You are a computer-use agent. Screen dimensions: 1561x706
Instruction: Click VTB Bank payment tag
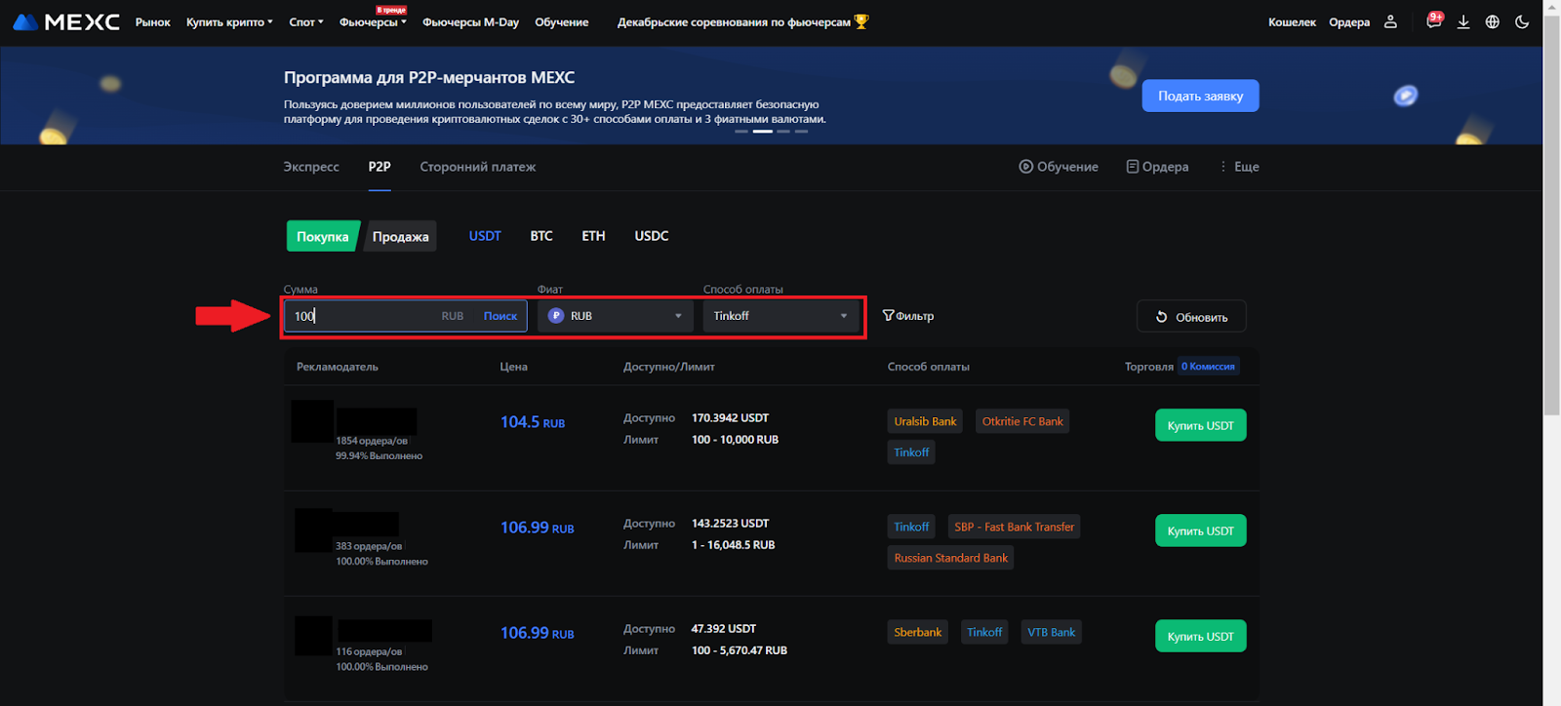pos(1051,632)
